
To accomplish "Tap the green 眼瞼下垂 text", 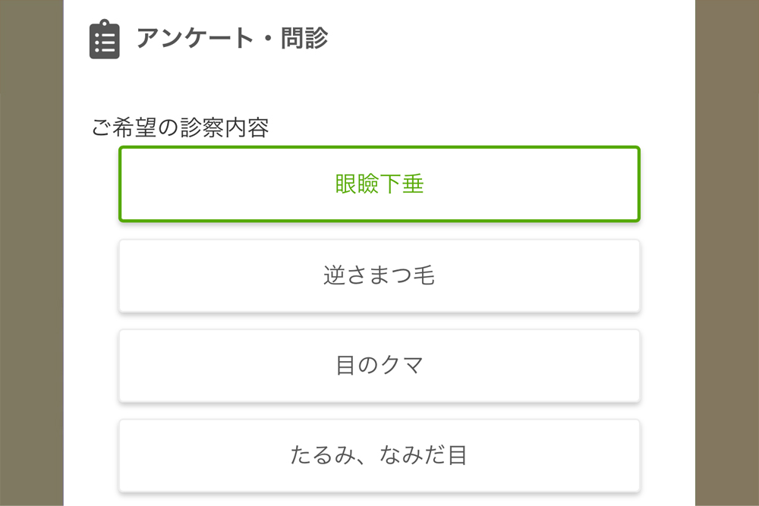I will point(379,184).
